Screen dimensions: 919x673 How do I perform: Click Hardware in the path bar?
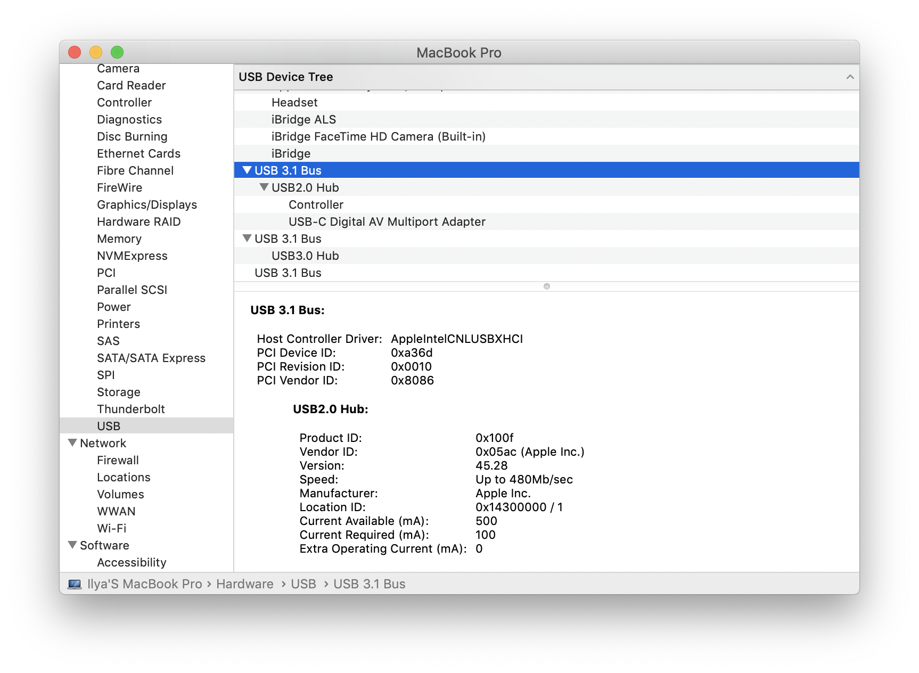point(245,584)
